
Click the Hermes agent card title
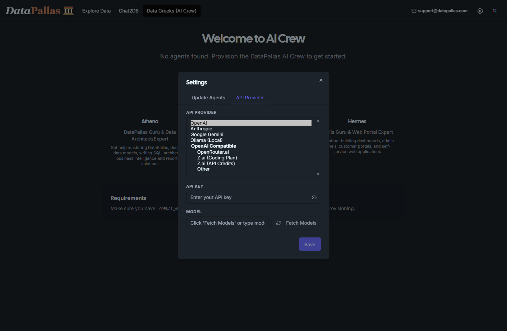coord(357,121)
